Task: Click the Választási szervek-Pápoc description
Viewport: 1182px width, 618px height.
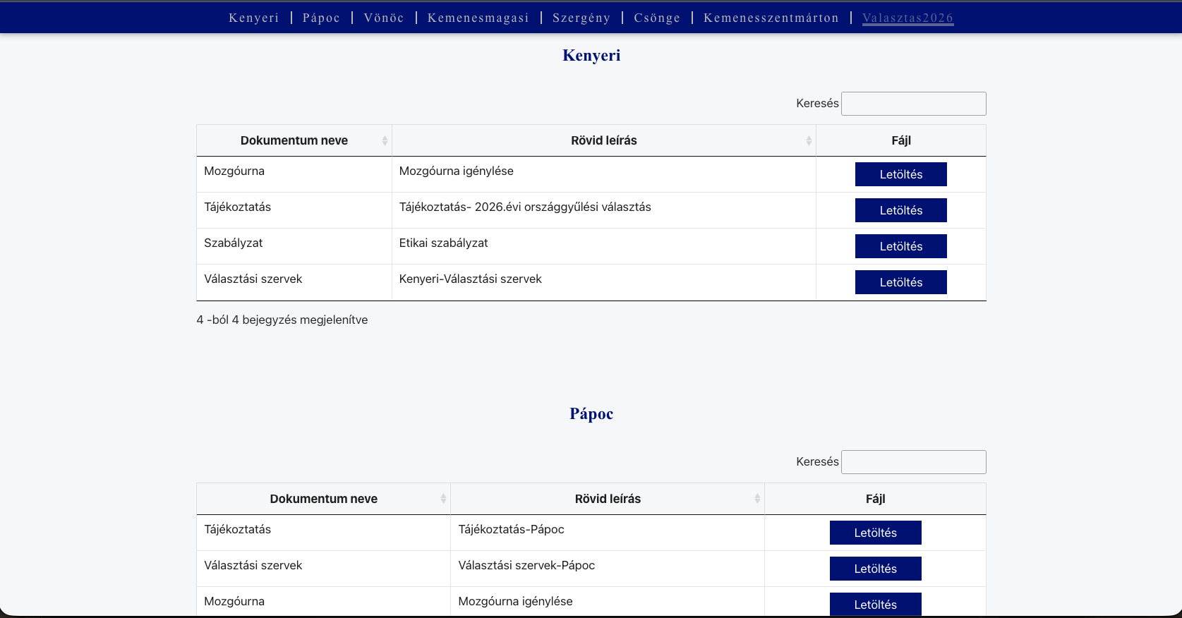Action: tap(526, 565)
